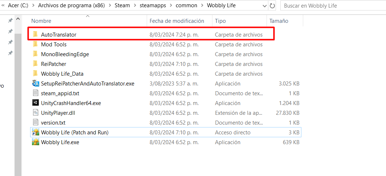Select UnityPlayer.dll file name
386x176 pixels.
58,113
